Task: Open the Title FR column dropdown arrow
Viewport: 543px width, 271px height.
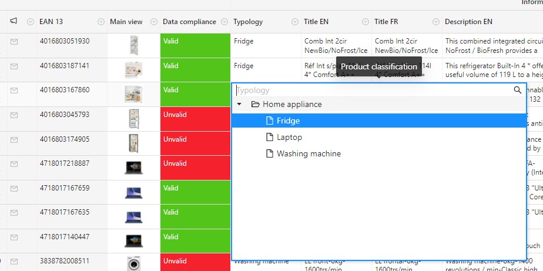Action: (435, 22)
